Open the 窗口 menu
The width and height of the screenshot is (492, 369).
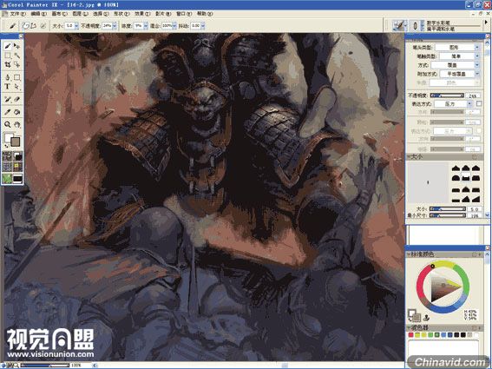click(184, 14)
